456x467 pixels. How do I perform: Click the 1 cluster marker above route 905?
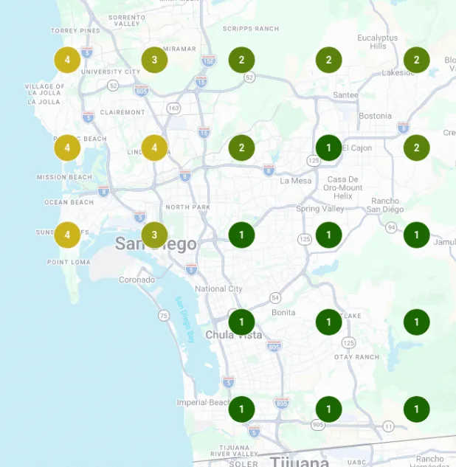tap(329, 409)
